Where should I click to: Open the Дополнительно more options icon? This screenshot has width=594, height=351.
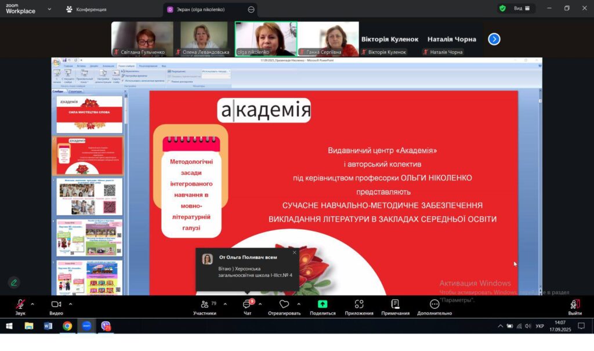point(434,305)
